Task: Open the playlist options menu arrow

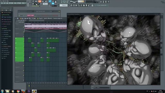Action: [16, 18]
